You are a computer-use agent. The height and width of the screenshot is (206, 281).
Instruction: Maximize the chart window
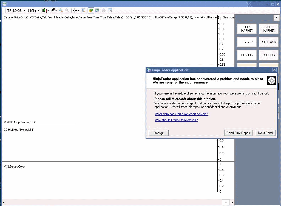pos(273,4)
